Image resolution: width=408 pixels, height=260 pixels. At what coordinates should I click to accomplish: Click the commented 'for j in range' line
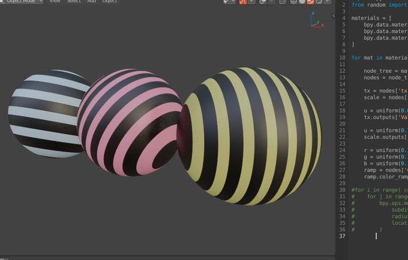379,196
